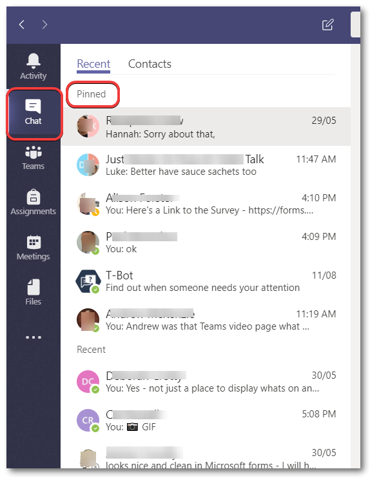This screenshot has width=370, height=478.
Task: Switch to the Contacts tab
Action: pos(150,64)
